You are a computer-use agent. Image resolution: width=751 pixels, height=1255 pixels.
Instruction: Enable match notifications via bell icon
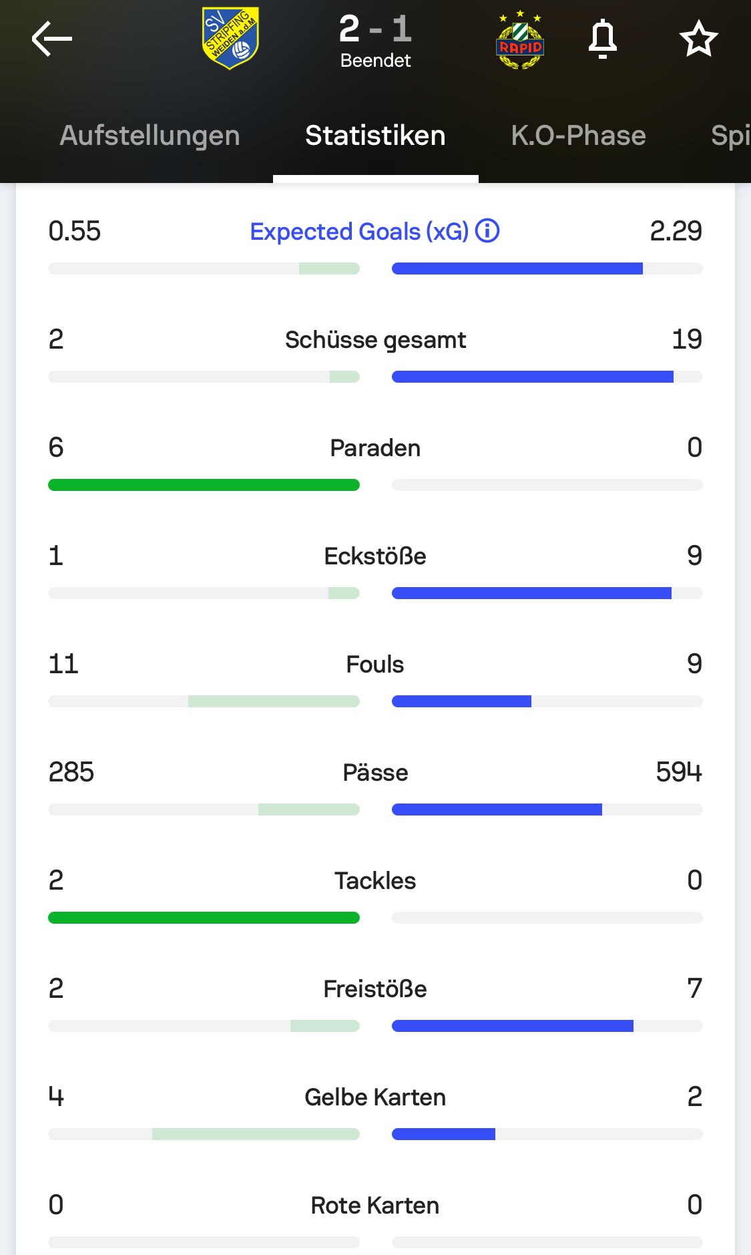[x=602, y=39]
